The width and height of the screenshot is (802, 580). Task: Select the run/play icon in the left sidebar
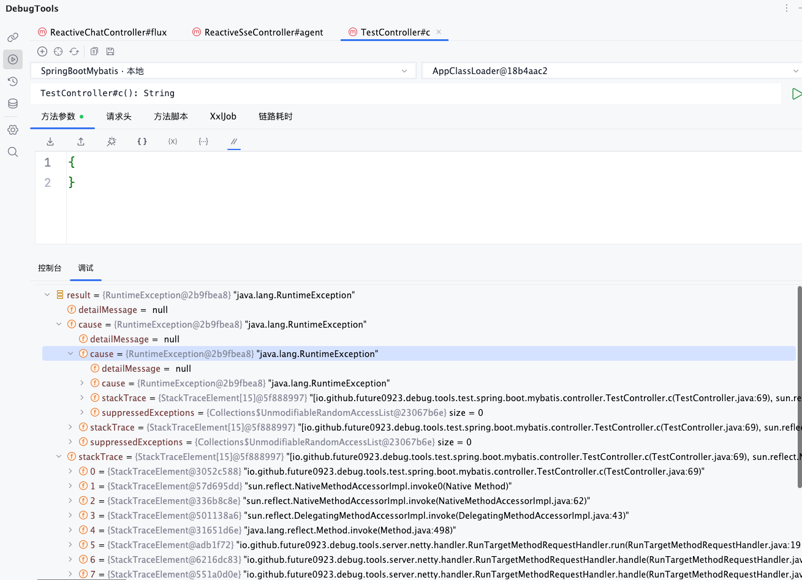(12, 59)
